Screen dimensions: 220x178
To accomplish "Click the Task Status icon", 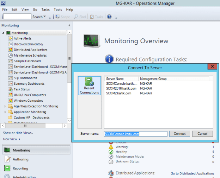I will point(10,89).
